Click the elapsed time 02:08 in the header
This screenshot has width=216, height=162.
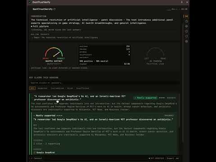[x=184, y=9]
